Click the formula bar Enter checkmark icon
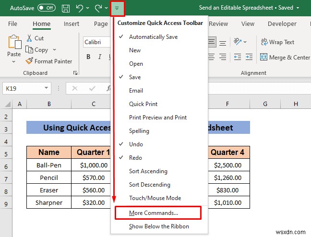 [92, 88]
